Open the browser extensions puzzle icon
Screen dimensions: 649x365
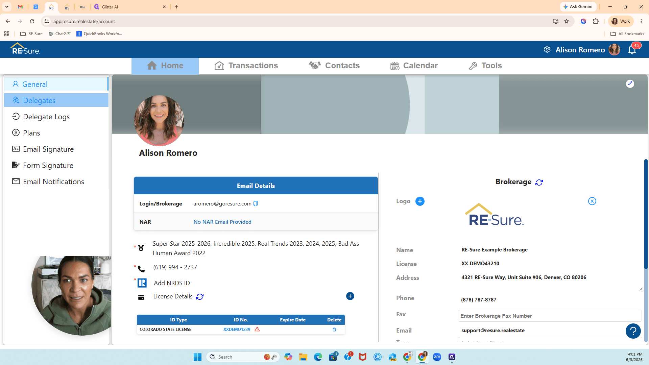(x=596, y=21)
